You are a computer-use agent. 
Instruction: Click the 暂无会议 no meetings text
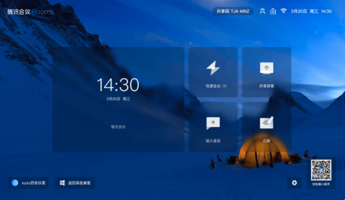(118, 126)
